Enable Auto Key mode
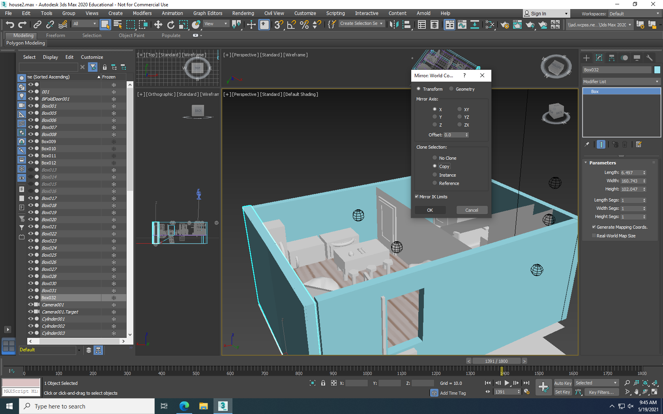 pyautogui.click(x=563, y=383)
